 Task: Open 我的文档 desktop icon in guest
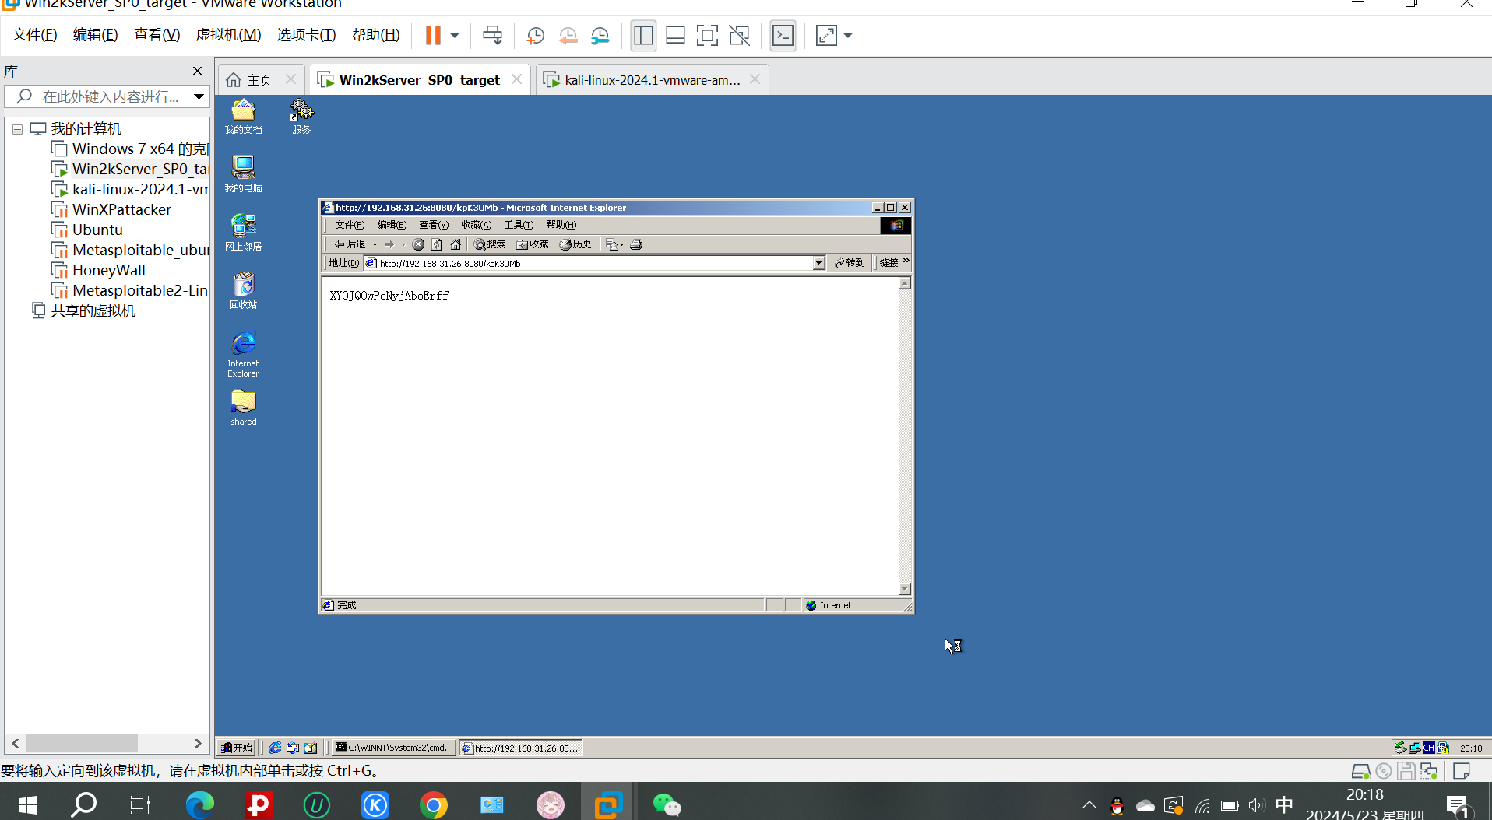coord(243,117)
